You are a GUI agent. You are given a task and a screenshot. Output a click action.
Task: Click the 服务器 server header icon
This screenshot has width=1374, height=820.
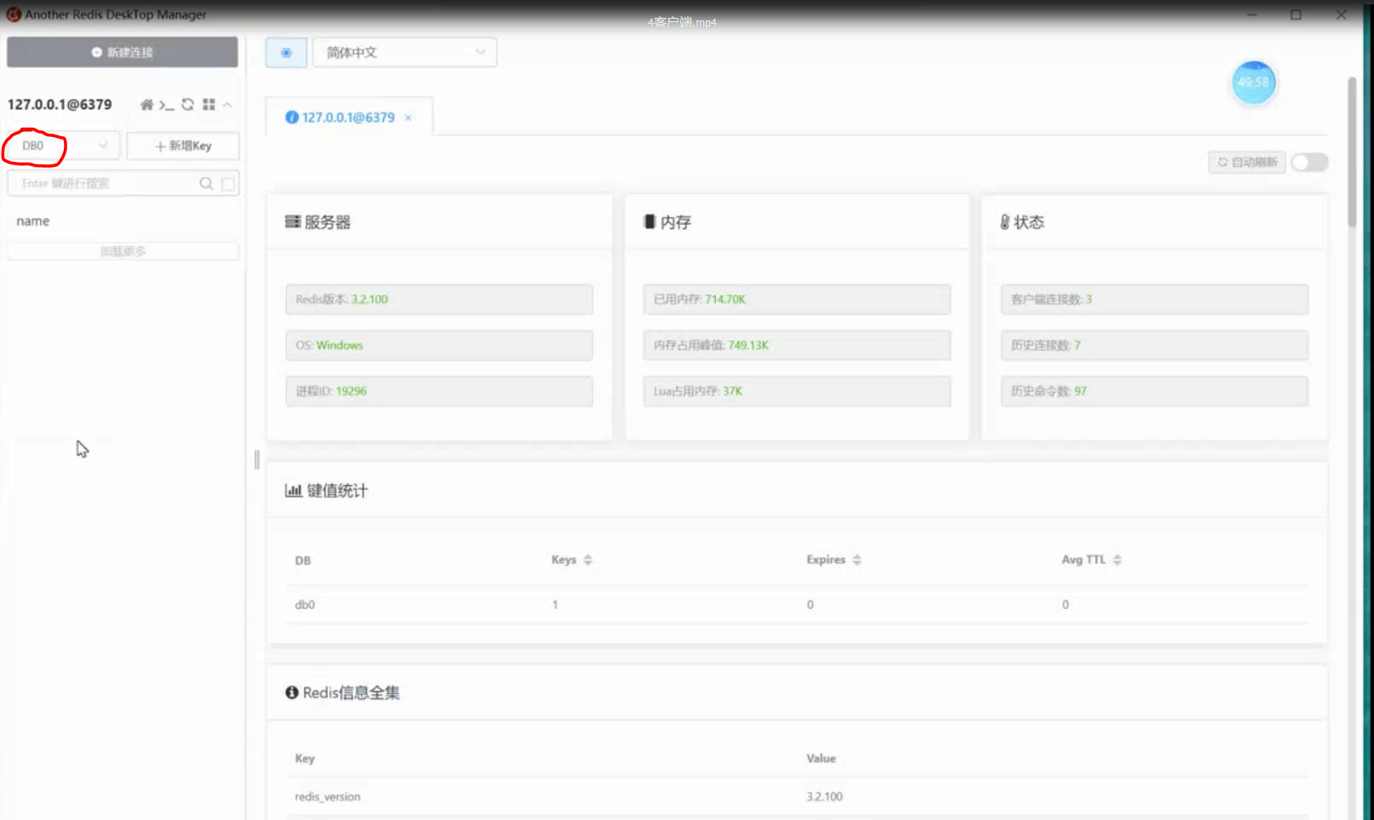click(293, 222)
